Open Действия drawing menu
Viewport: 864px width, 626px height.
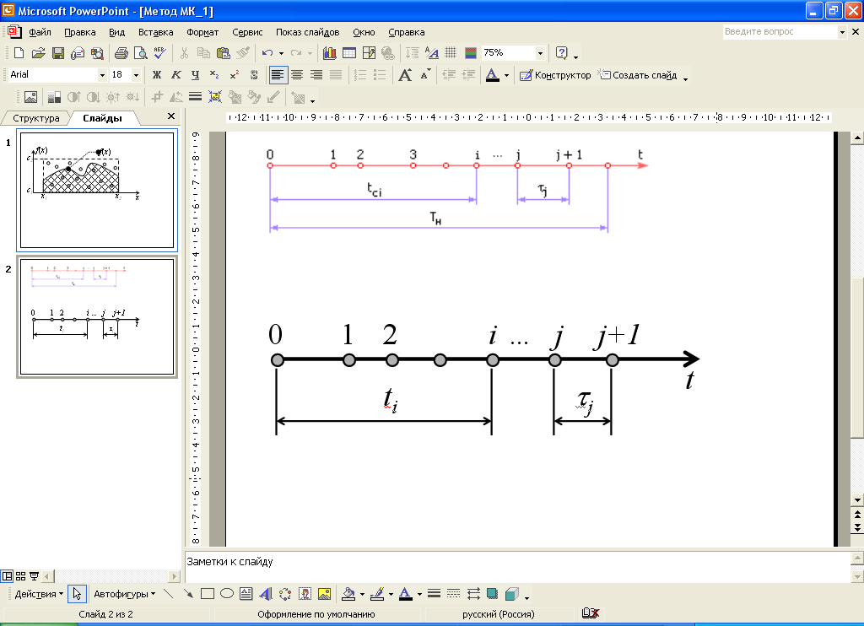[39, 594]
